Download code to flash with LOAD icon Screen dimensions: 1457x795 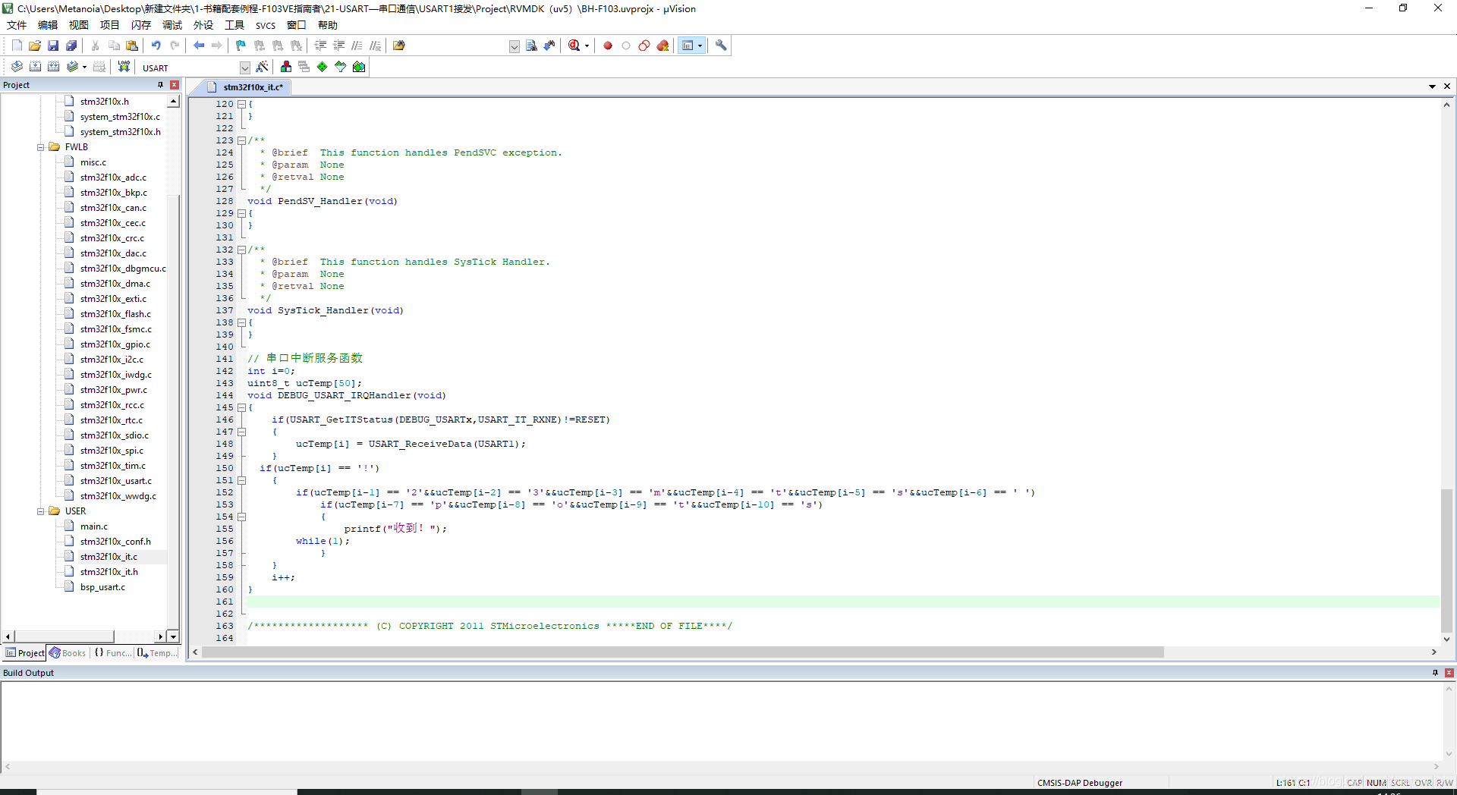124,67
